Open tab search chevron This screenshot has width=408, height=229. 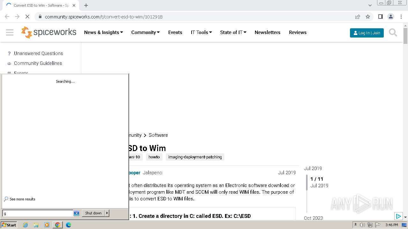pyautogui.click(x=370, y=5)
